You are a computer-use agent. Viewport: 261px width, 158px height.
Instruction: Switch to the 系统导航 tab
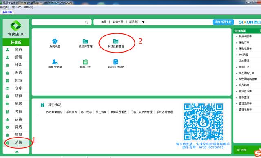pyautogui.click(x=7, y=12)
